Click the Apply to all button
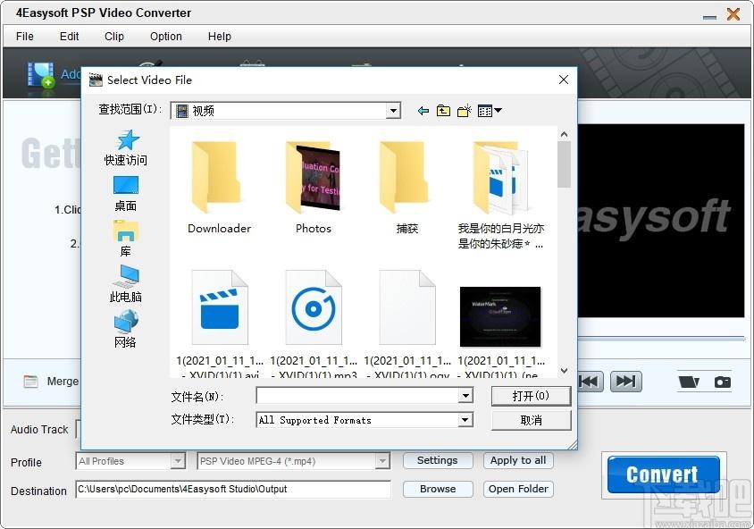Screen dimensions: 754x529 (x=518, y=461)
